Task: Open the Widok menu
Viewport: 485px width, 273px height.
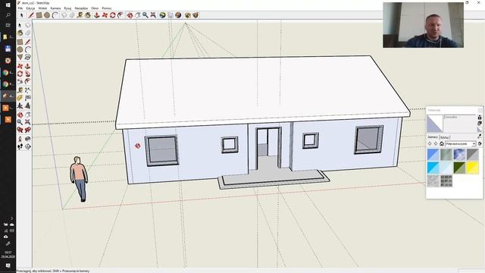Action: pyautogui.click(x=42, y=8)
